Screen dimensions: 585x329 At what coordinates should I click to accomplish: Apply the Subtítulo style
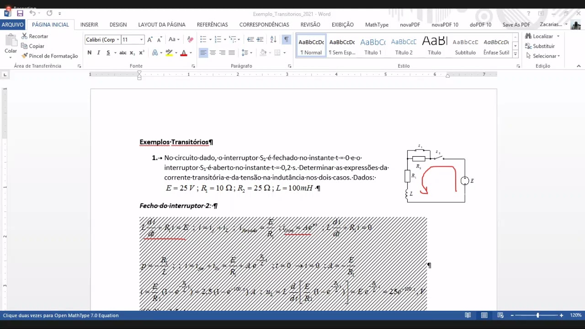pos(465,46)
